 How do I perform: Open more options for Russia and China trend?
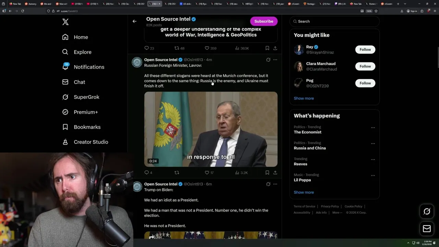pyautogui.click(x=373, y=143)
